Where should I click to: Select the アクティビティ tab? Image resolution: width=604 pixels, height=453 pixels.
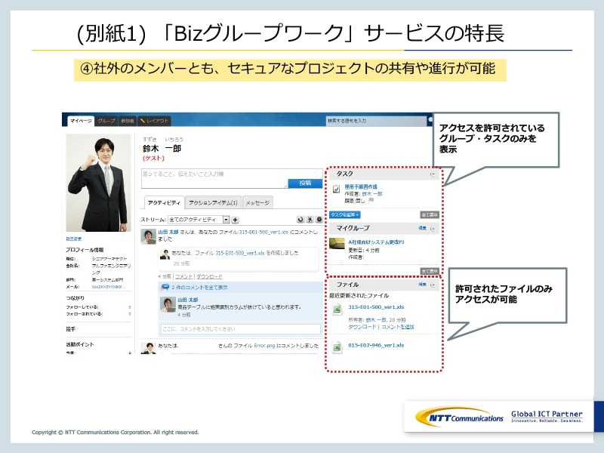(164, 202)
